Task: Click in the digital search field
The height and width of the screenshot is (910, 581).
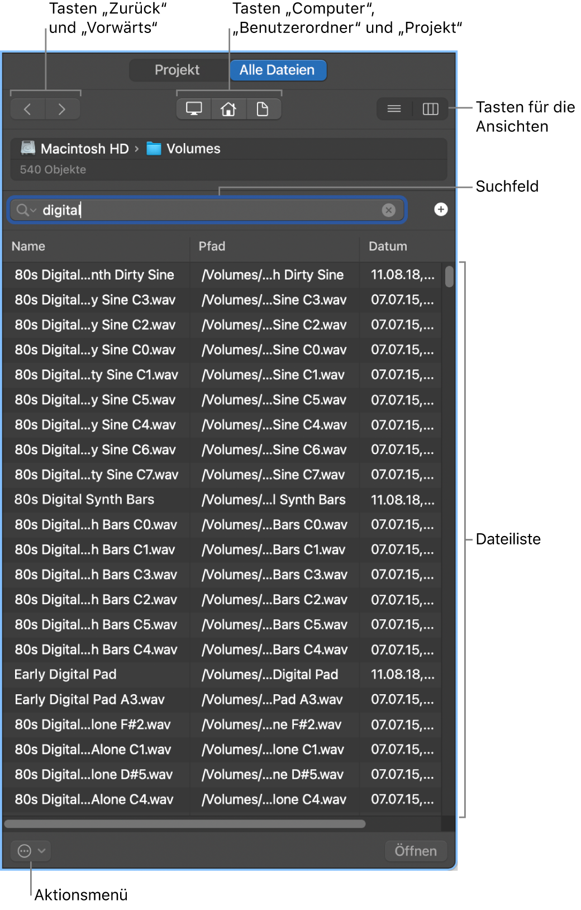Action: coord(207,210)
